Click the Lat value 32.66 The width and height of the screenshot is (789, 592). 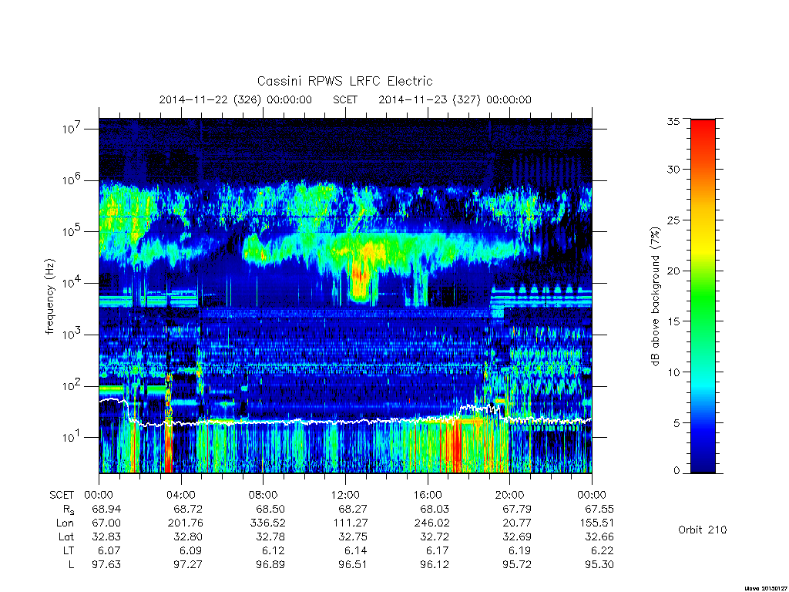point(599,537)
